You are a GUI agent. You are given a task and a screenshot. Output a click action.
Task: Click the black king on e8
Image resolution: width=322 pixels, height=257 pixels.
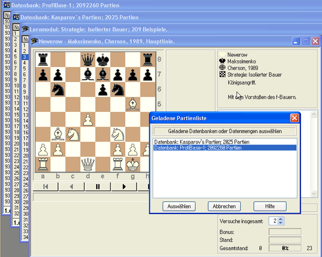click(x=102, y=60)
